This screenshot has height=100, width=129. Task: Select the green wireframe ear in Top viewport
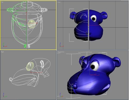10,10
